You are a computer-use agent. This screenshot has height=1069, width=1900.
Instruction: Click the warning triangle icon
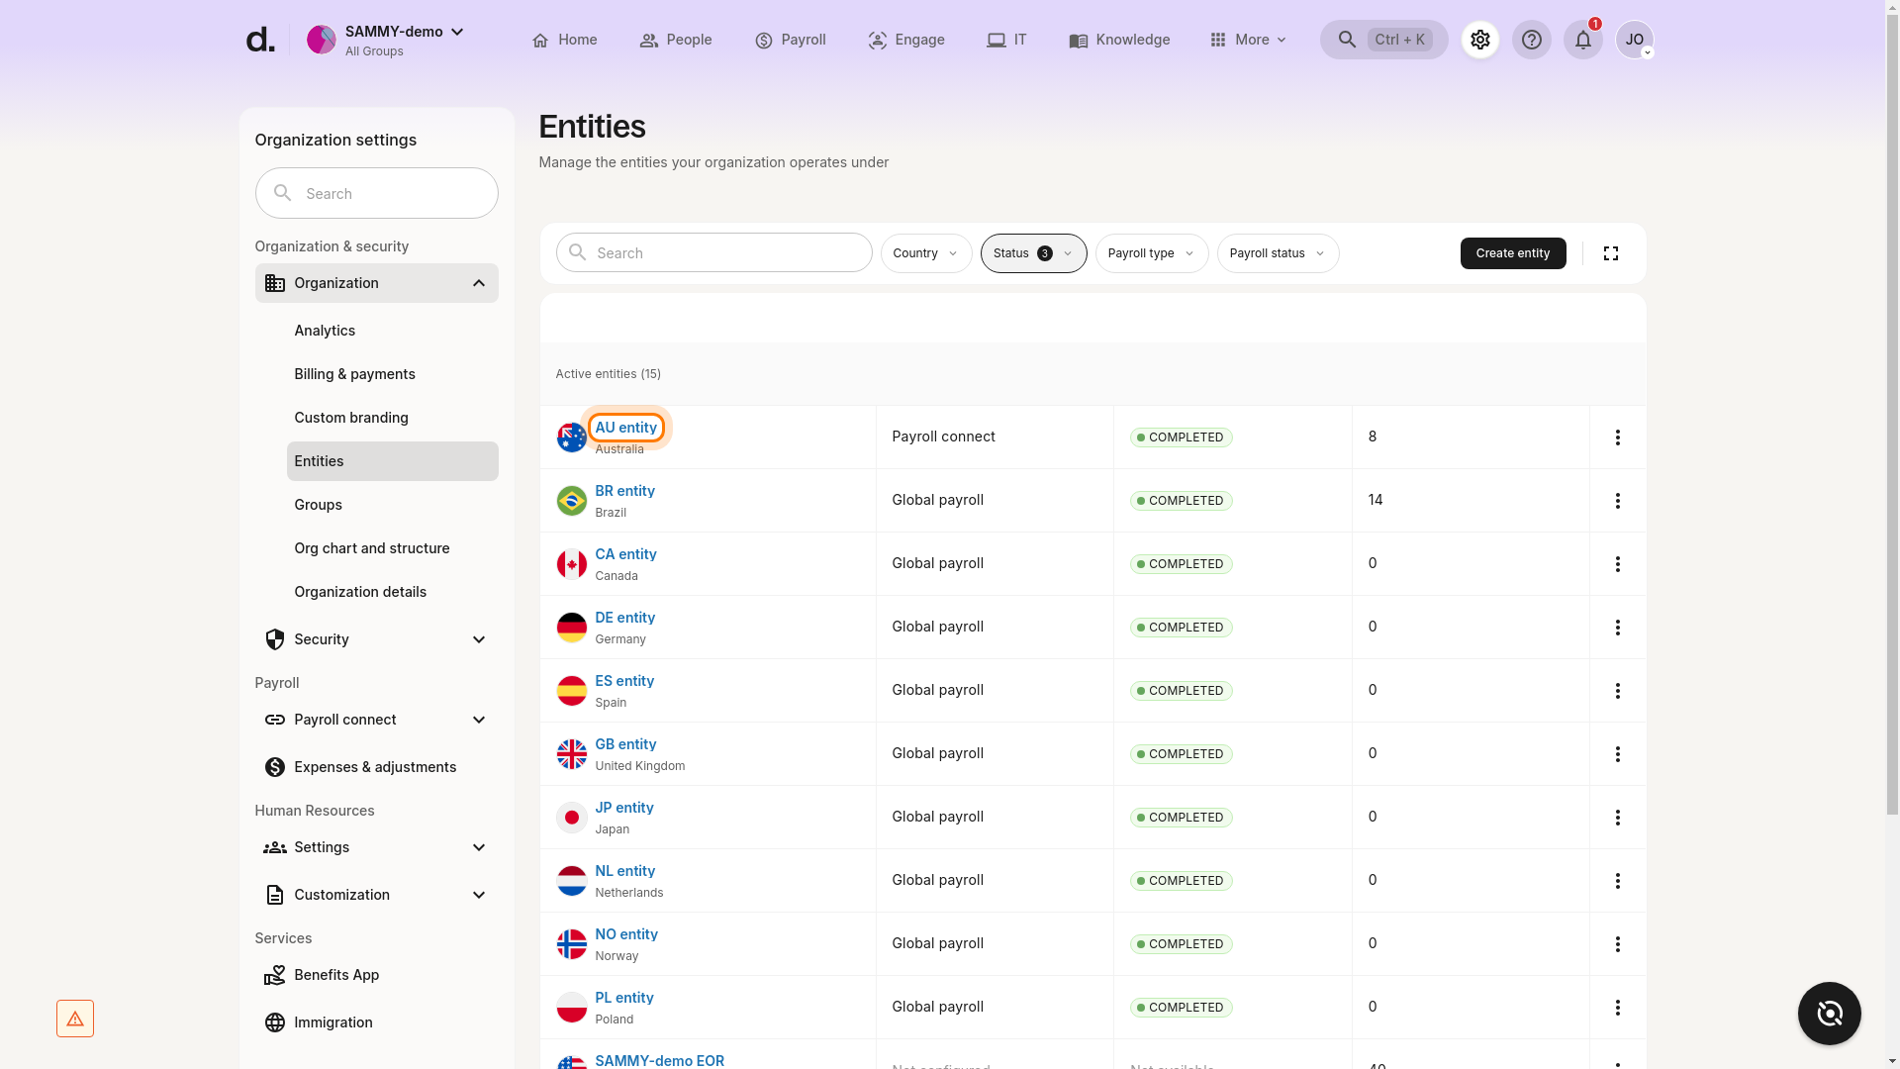pyautogui.click(x=75, y=1019)
